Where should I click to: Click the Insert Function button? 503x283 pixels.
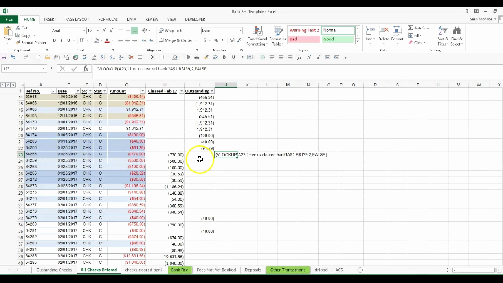pos(86,69)
